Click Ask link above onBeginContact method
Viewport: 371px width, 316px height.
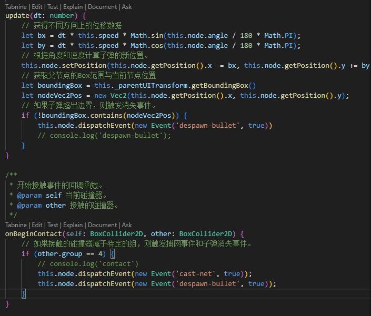coord(127,225)
